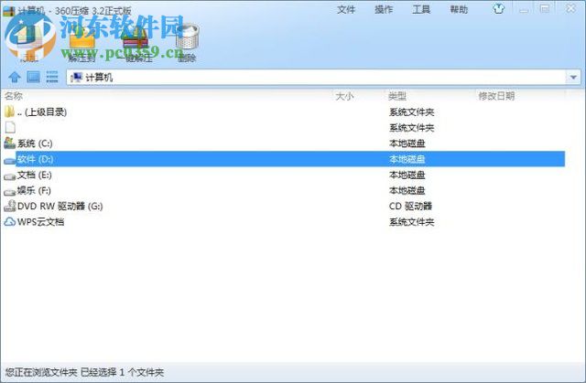
Task: Select the .. (上级目录) row
Action: point(284,112)
